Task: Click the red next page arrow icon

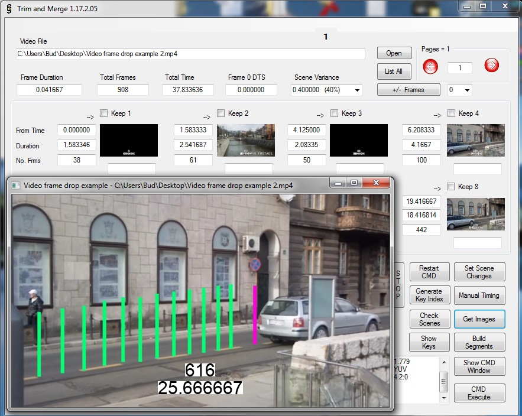Action: [x=491, y=65]
